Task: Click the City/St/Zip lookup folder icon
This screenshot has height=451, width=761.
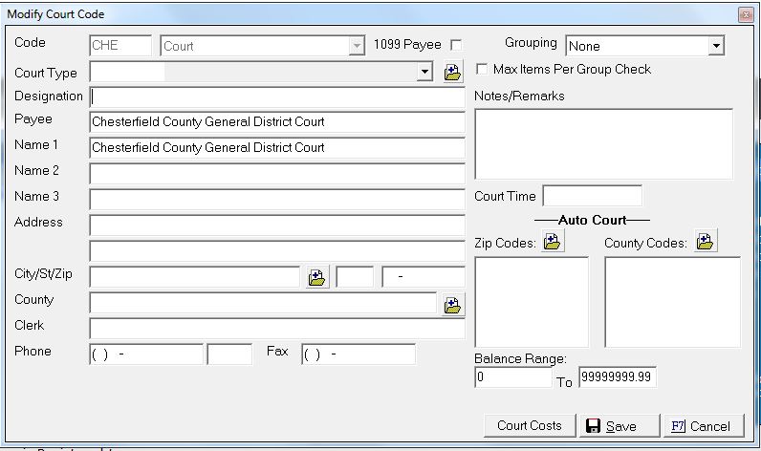Action: [x=317, y=277]
